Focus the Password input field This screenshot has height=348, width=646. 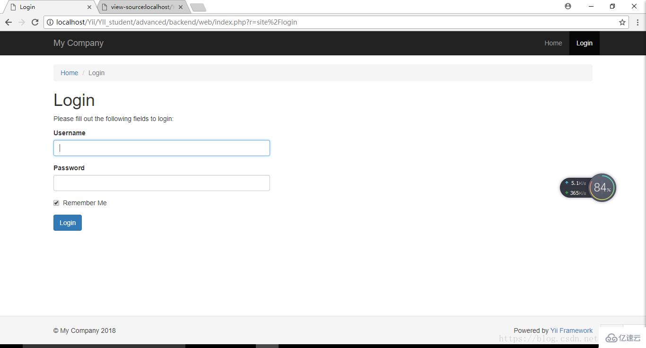click(162, 183)
